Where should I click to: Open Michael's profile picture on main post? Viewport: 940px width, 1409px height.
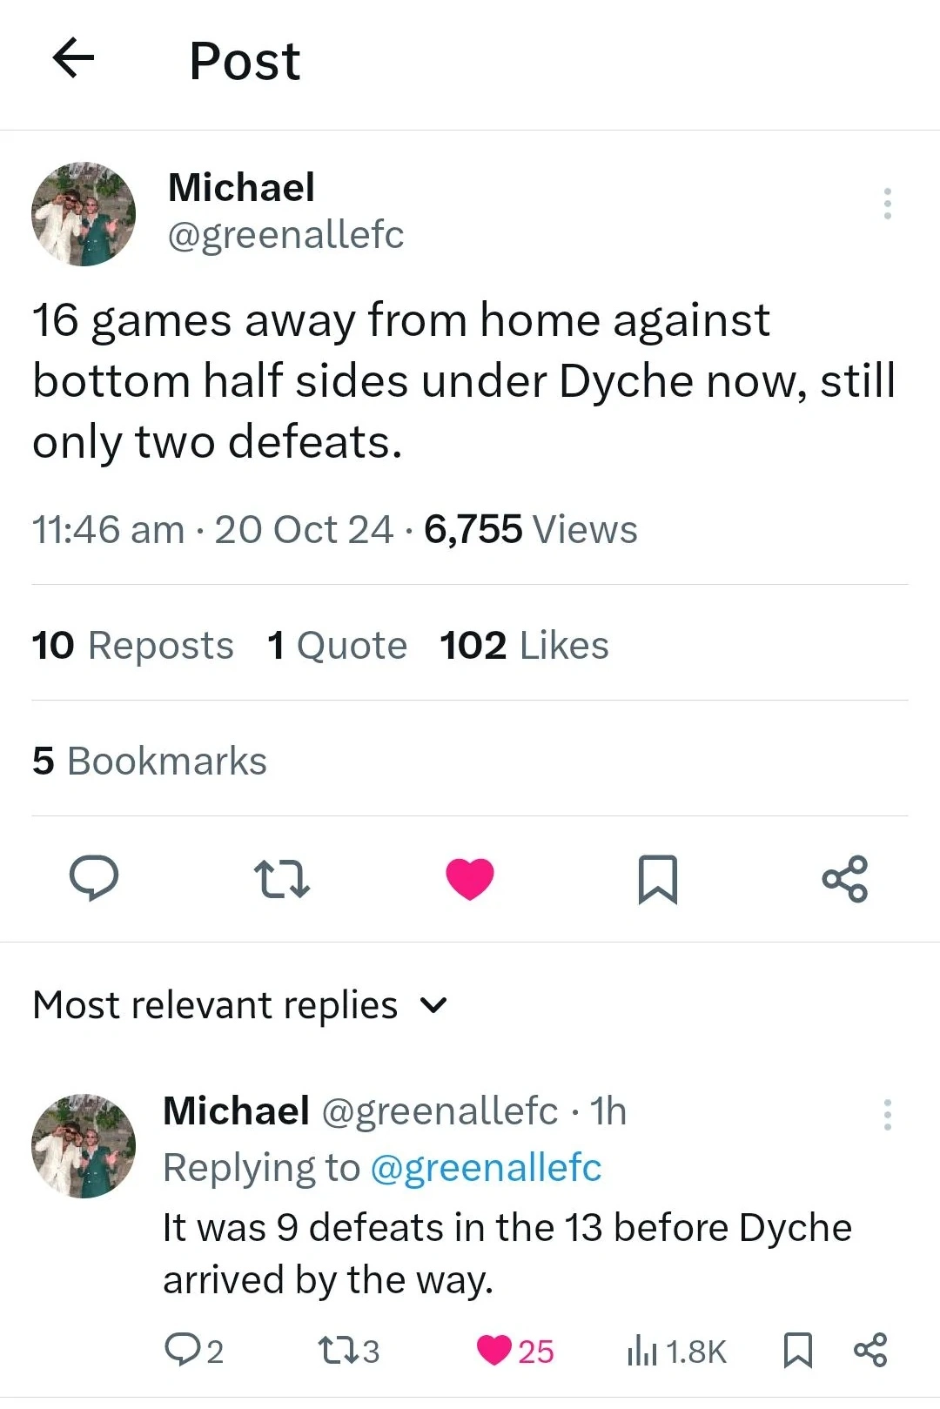click(84, 213)
